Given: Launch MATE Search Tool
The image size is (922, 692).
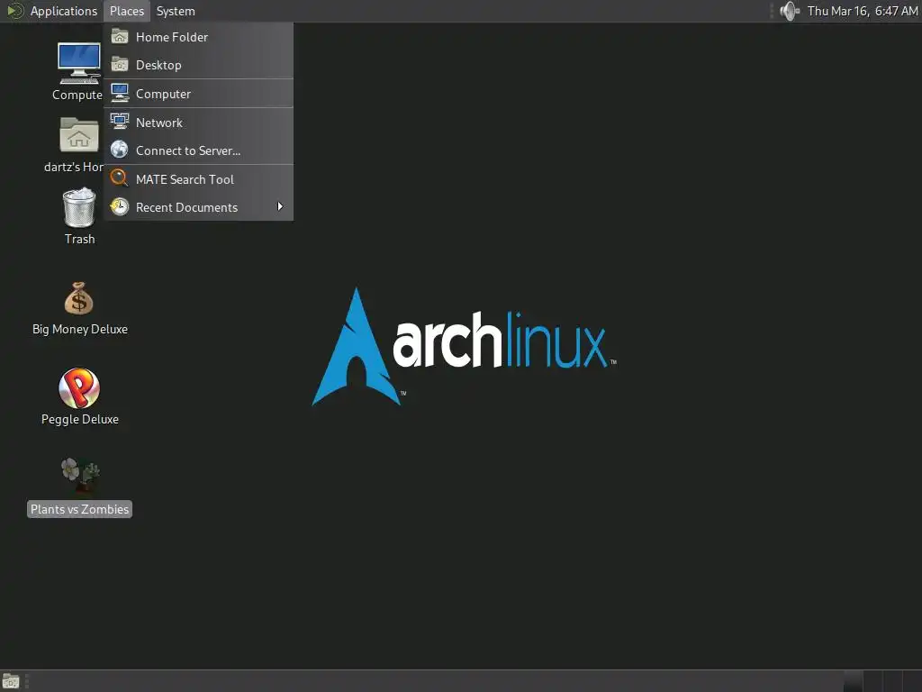Looking at the screenshot, I should point(199,179).
